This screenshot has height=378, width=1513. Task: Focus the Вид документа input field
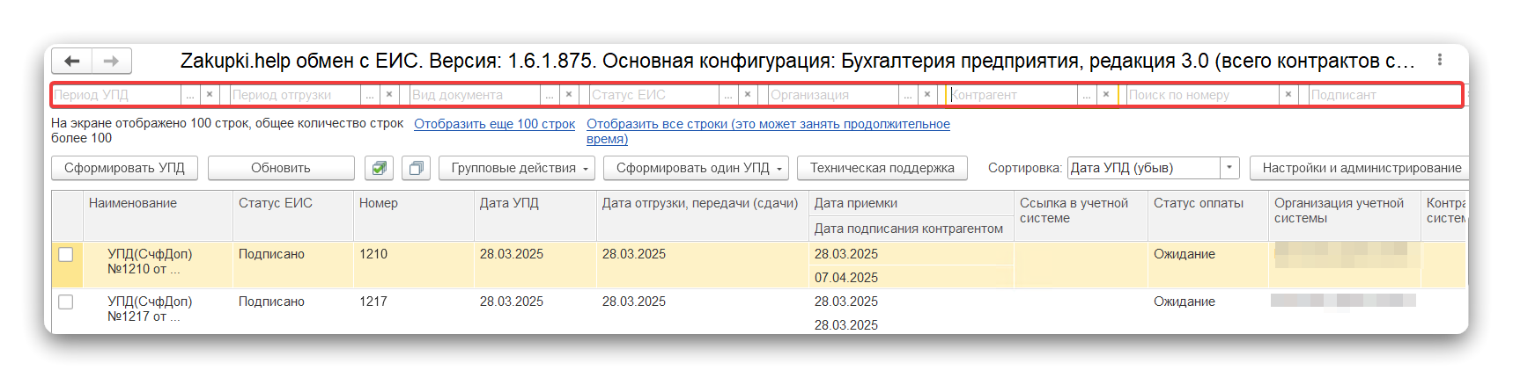[x=476, y=95]
